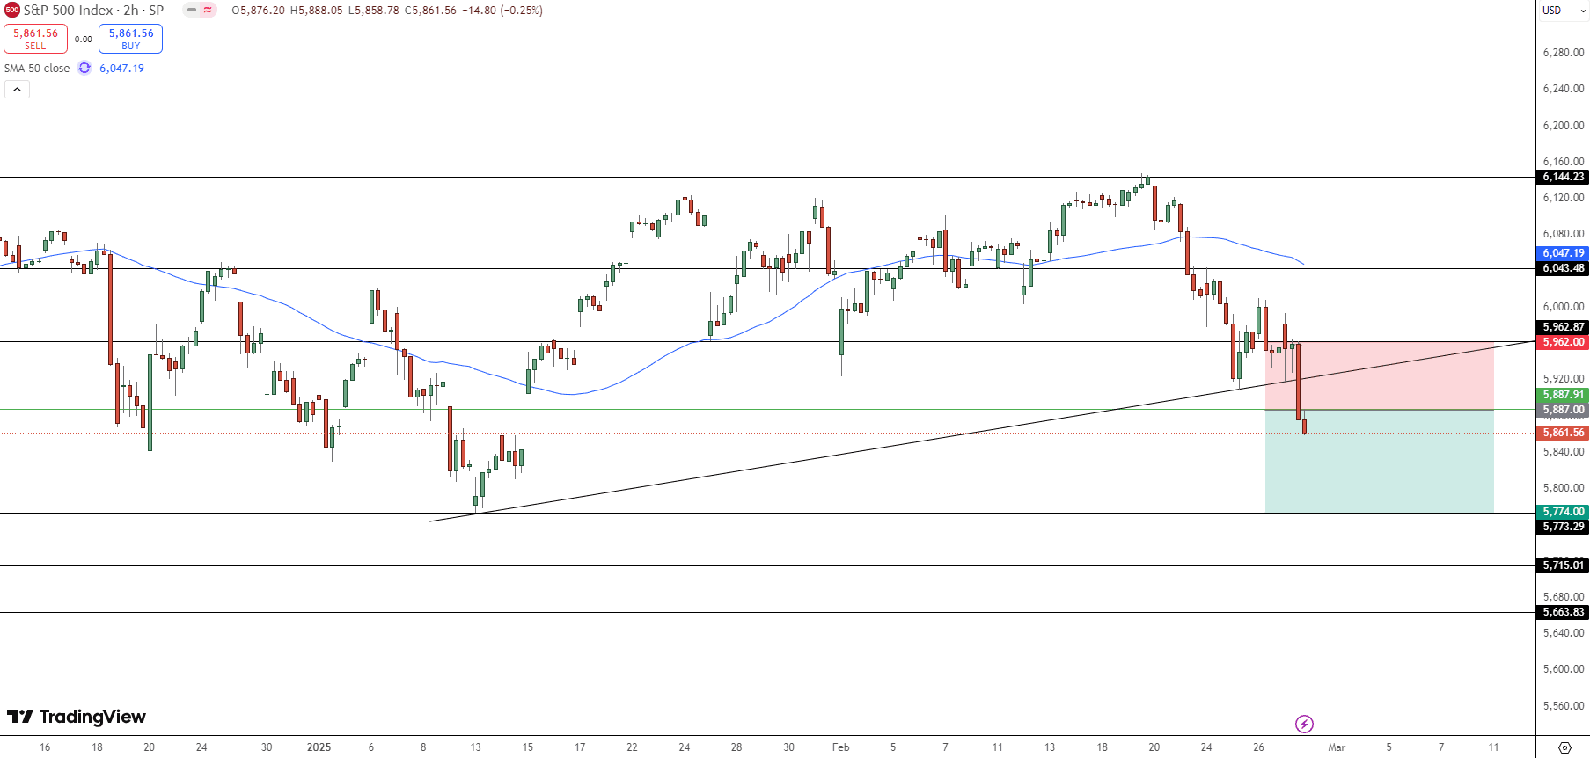Click the SELL 5,861.56 button
This screenshot has height=758, width=1590.
tap(35, 39)
